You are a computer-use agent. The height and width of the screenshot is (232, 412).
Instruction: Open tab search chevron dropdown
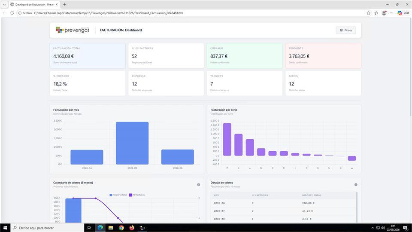(4, 4)
